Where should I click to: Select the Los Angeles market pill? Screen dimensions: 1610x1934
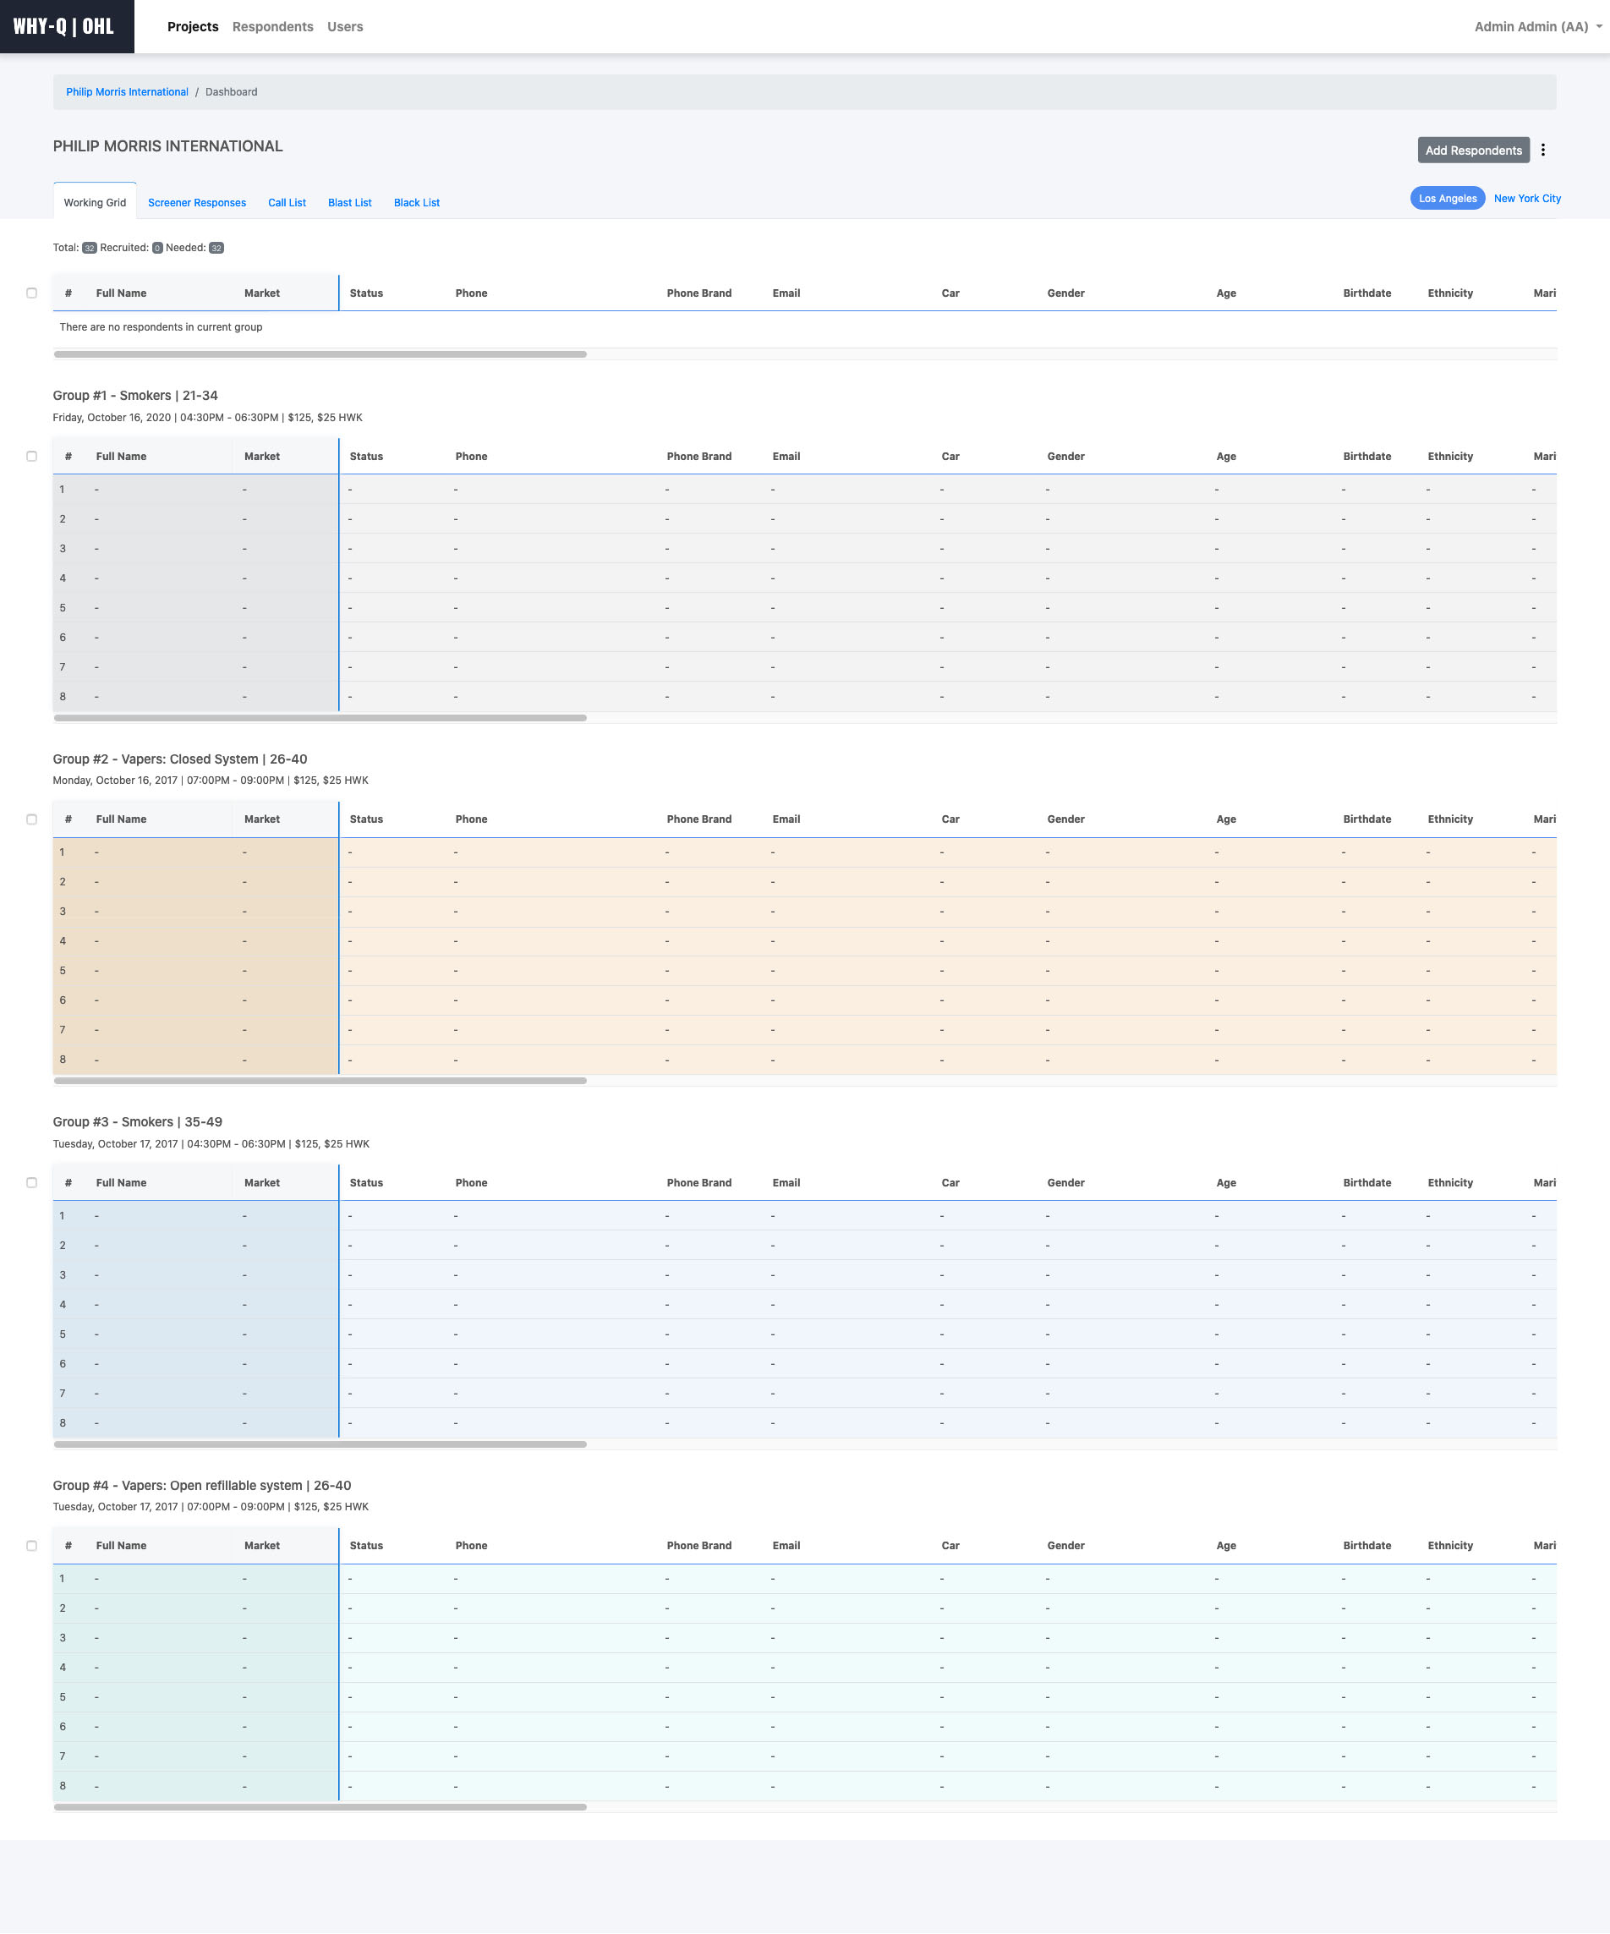tap(1446, 198)
